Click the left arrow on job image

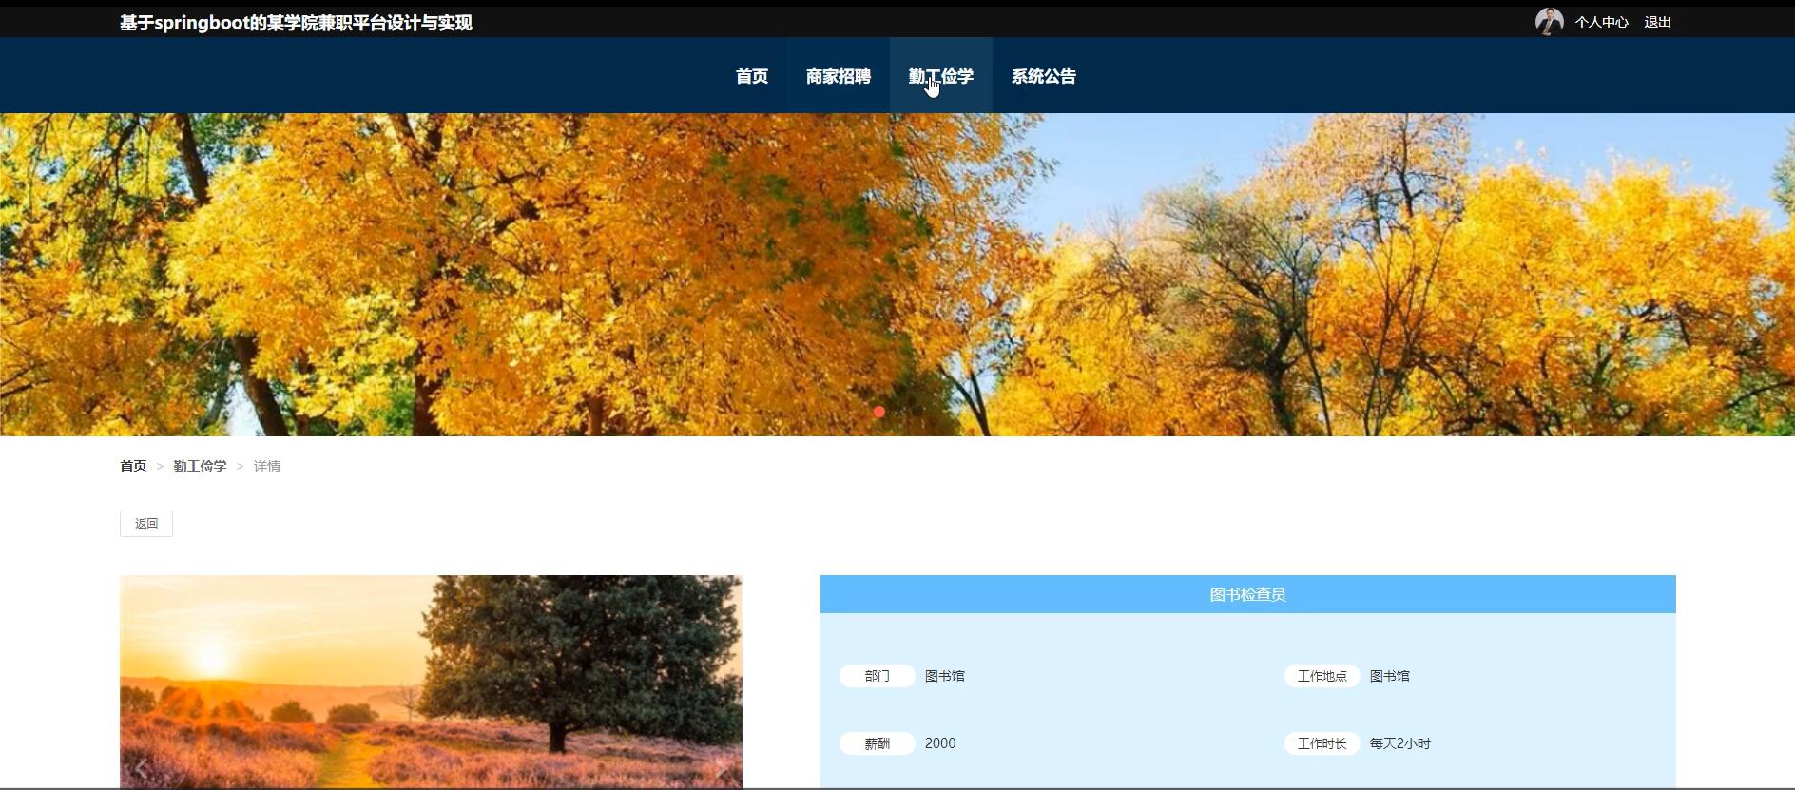pyautogui.click(x=142, y=768)
